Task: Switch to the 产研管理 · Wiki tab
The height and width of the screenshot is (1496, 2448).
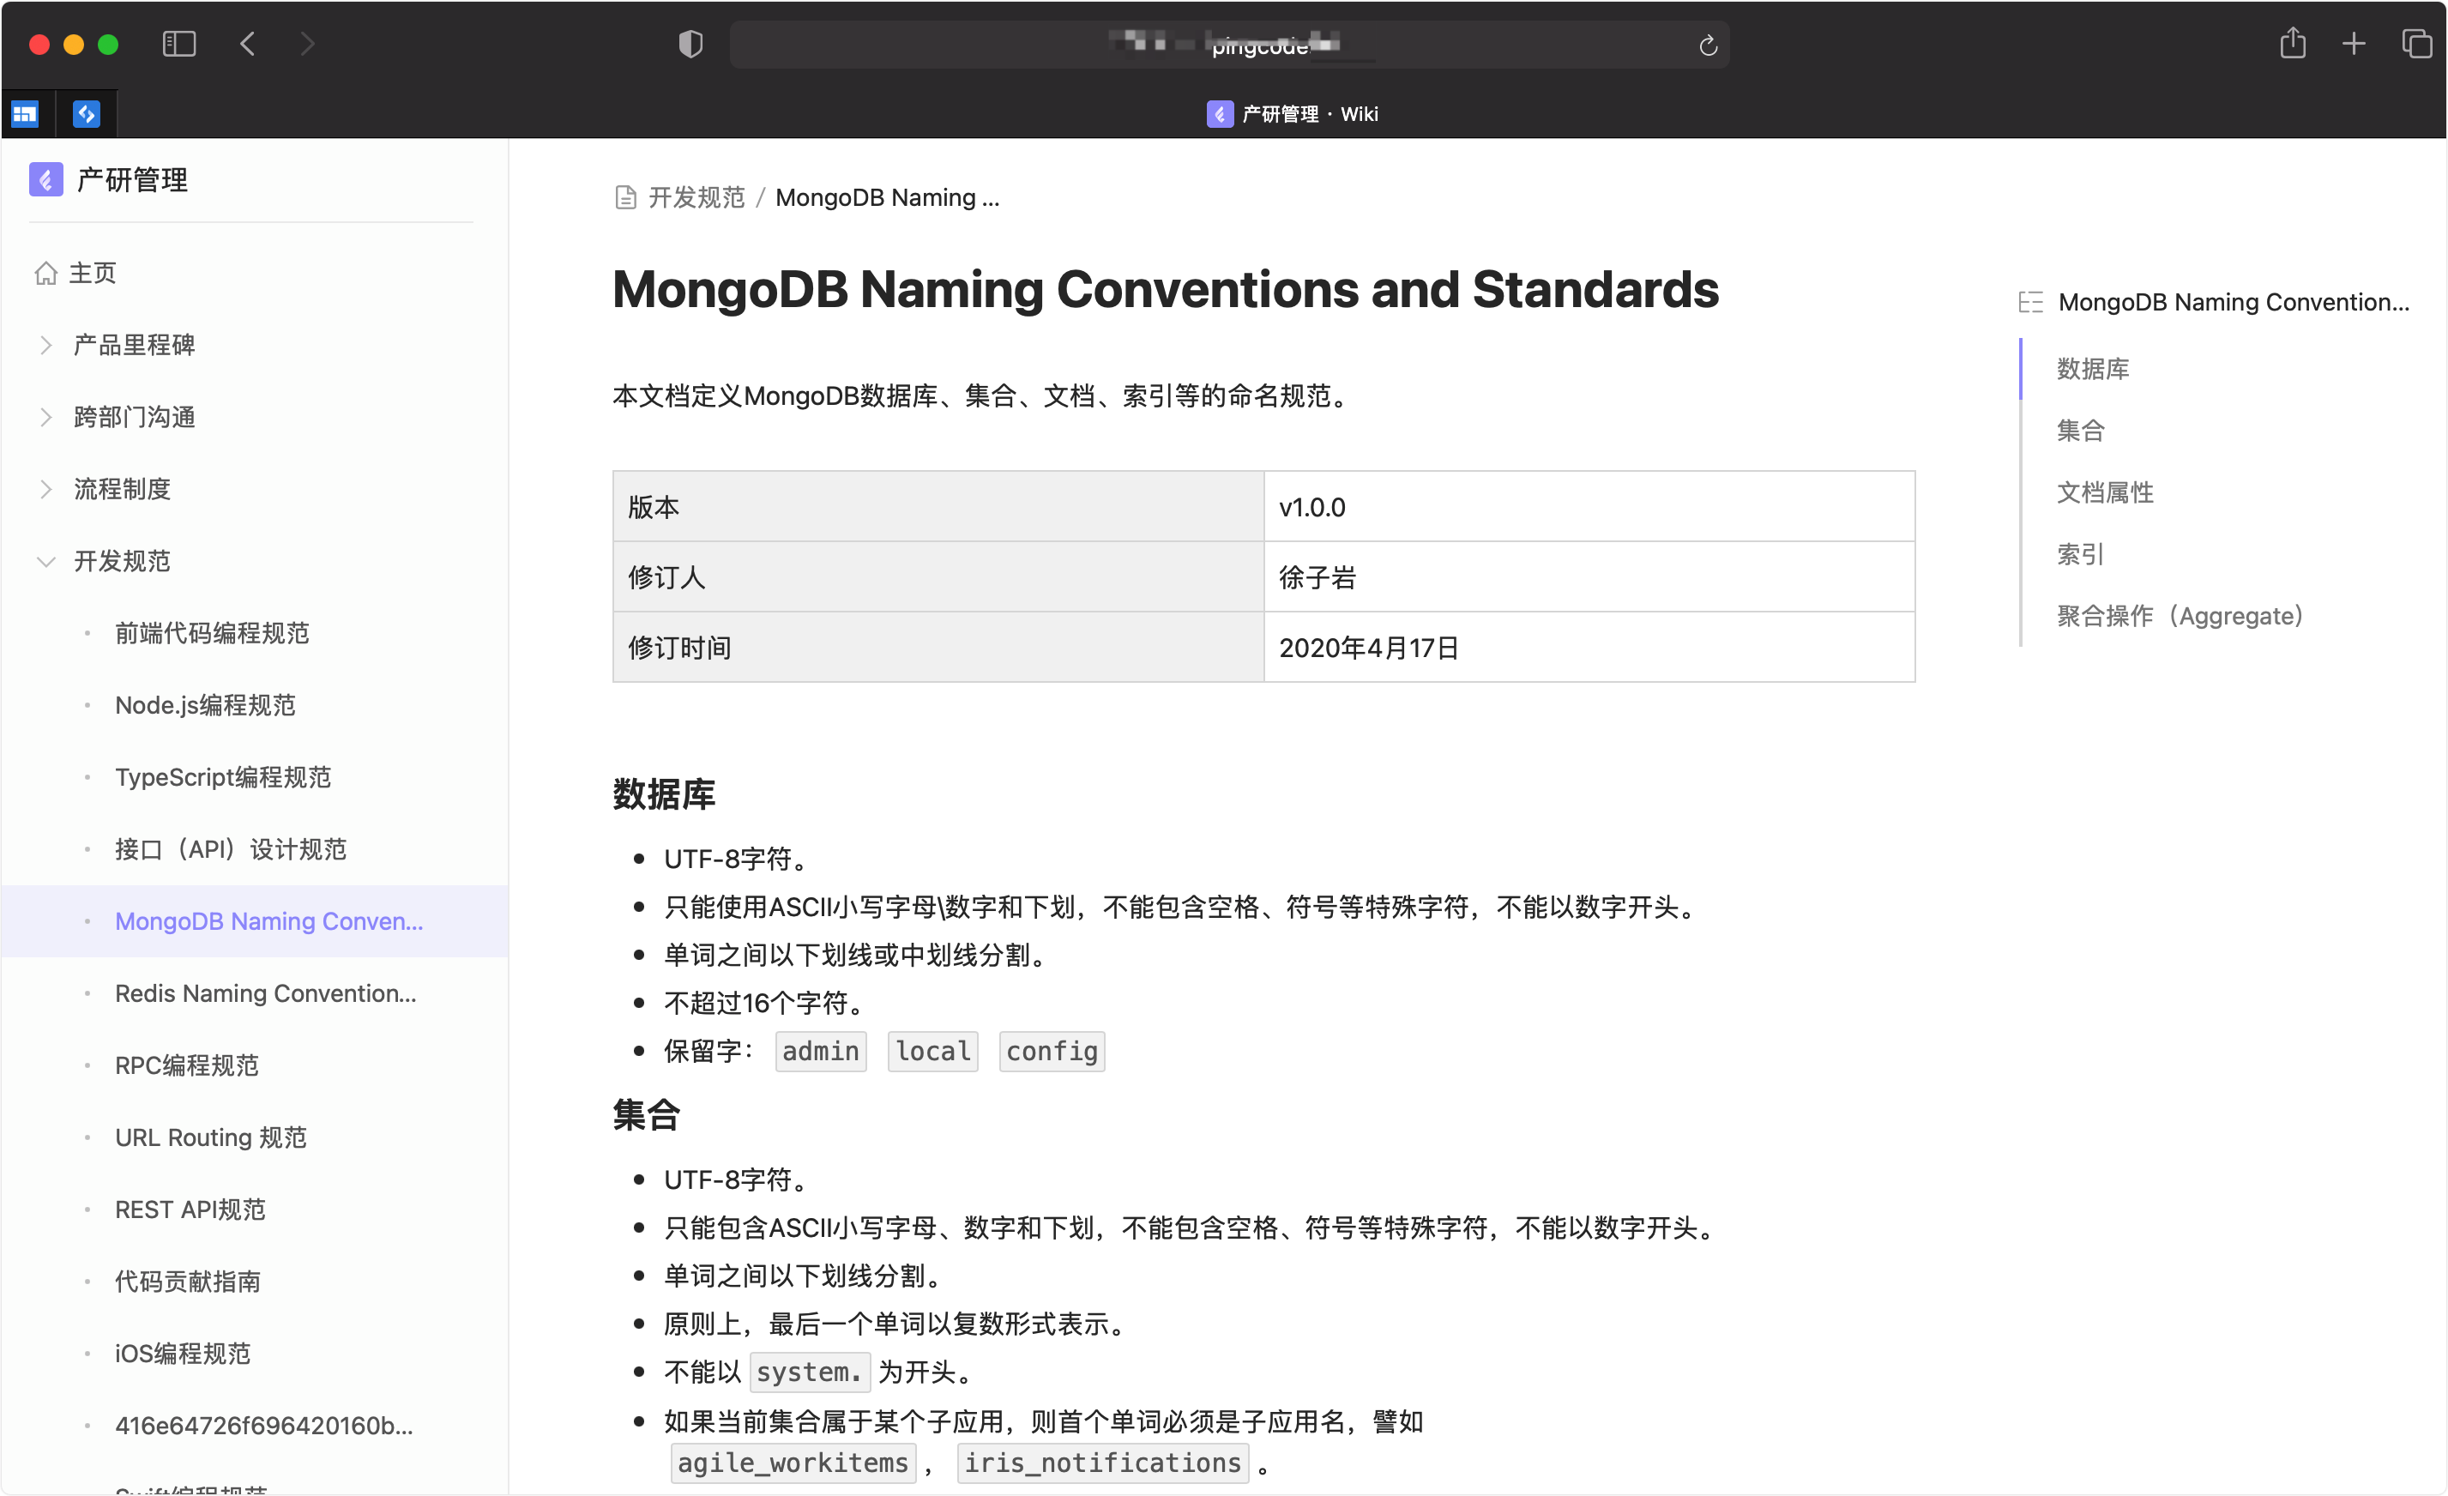Action: pos(1293,114)
